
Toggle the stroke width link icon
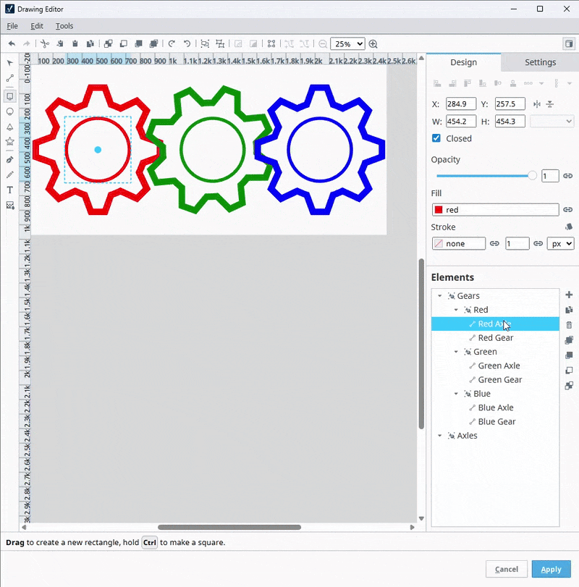(x=539, y=243)
